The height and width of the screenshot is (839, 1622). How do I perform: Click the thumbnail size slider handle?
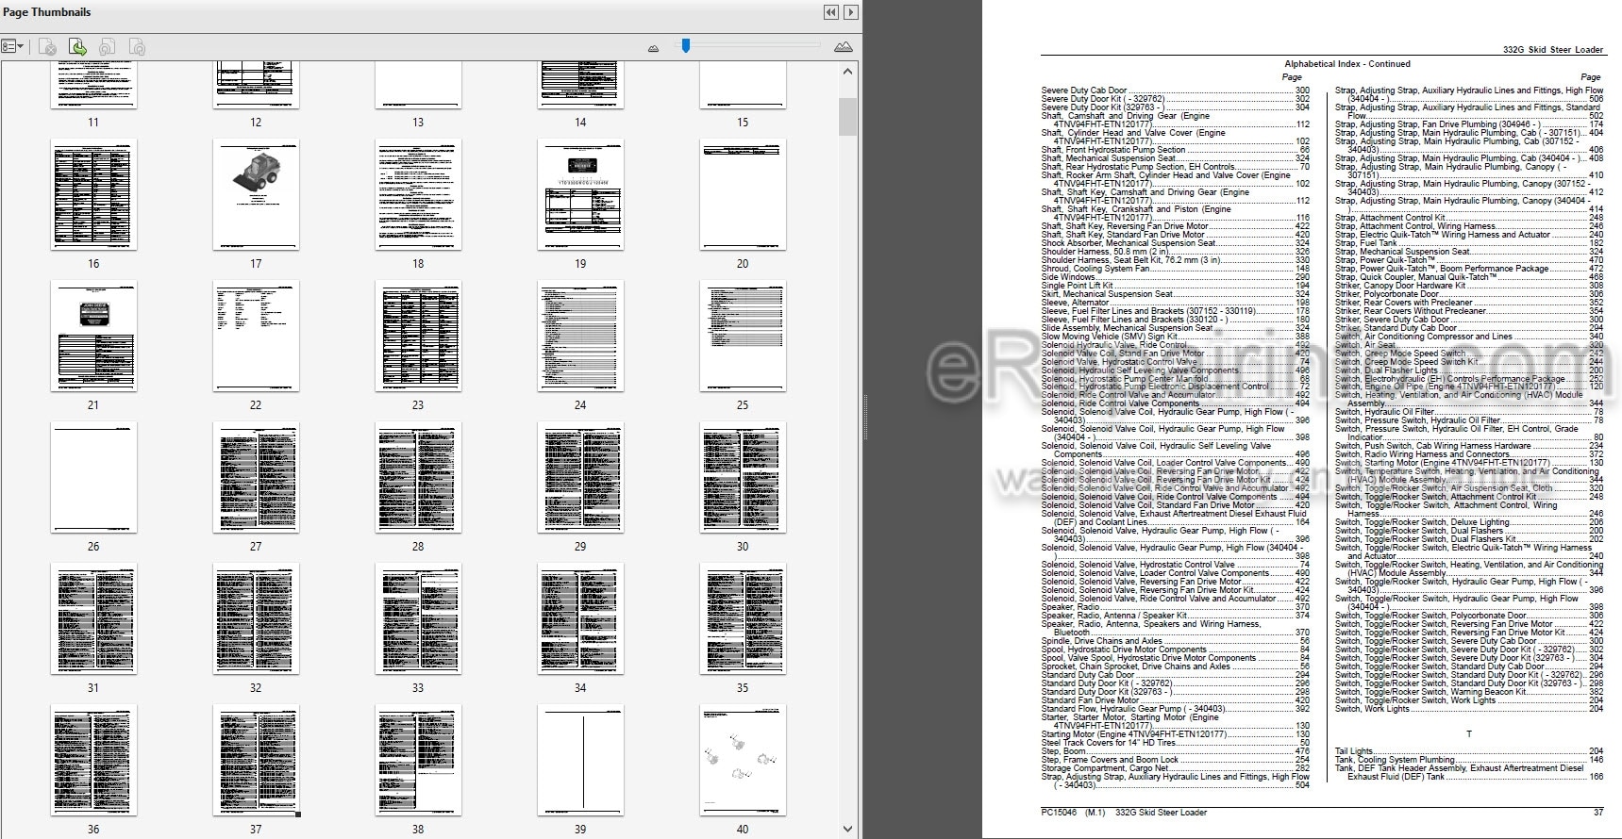[x=686, y=45]
